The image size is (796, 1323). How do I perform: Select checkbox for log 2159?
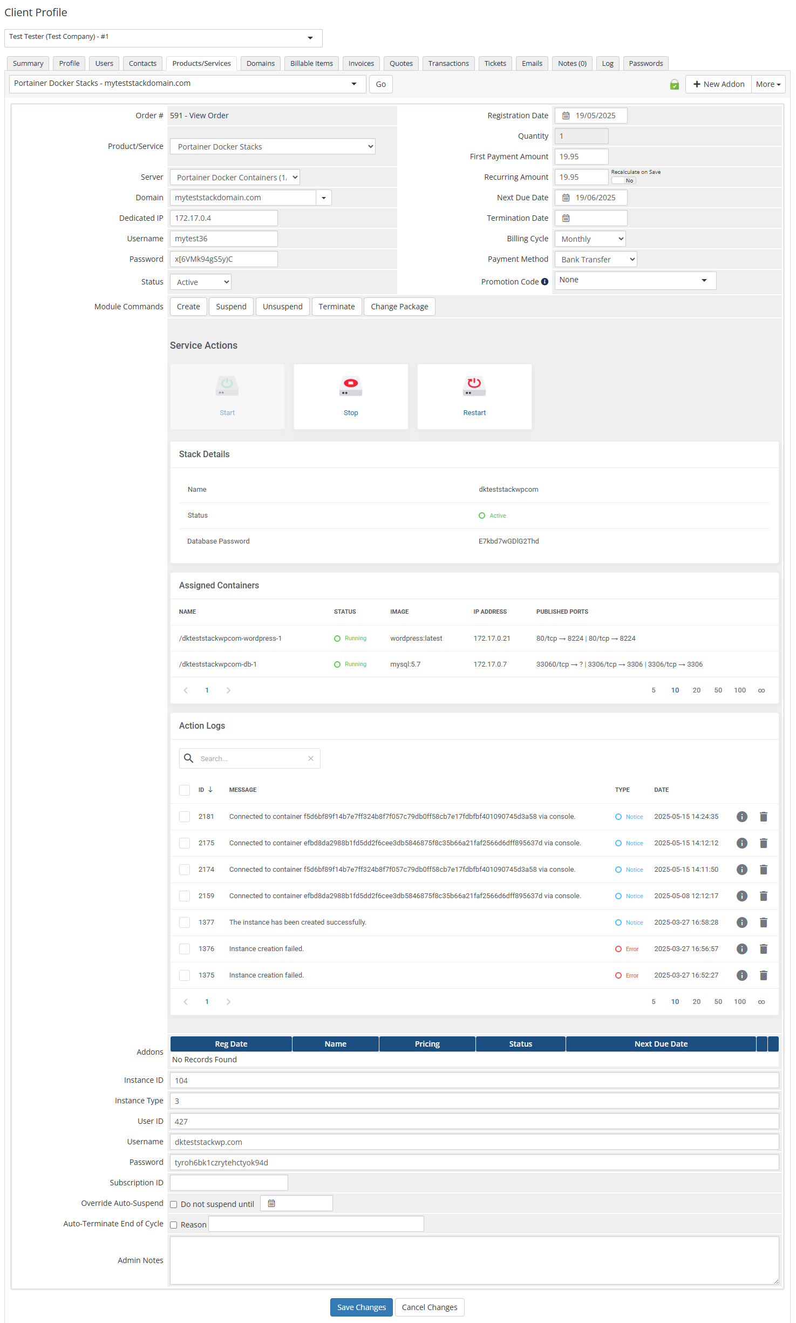[185, 896]
